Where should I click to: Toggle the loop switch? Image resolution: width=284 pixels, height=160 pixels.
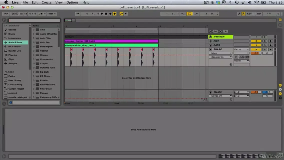click(x=189, y=14)
